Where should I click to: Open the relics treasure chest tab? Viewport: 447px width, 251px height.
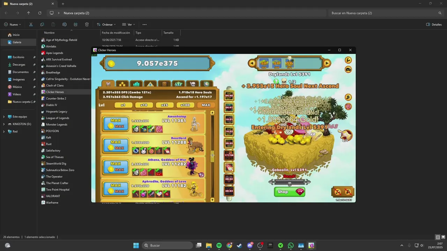[164, 84]
